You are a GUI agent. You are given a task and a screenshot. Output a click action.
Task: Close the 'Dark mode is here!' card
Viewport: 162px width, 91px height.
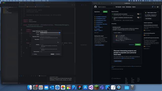(158, 12)
